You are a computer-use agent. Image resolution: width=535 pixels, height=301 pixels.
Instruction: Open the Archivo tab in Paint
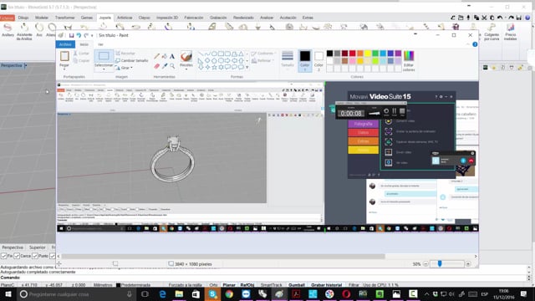[65, 44]
